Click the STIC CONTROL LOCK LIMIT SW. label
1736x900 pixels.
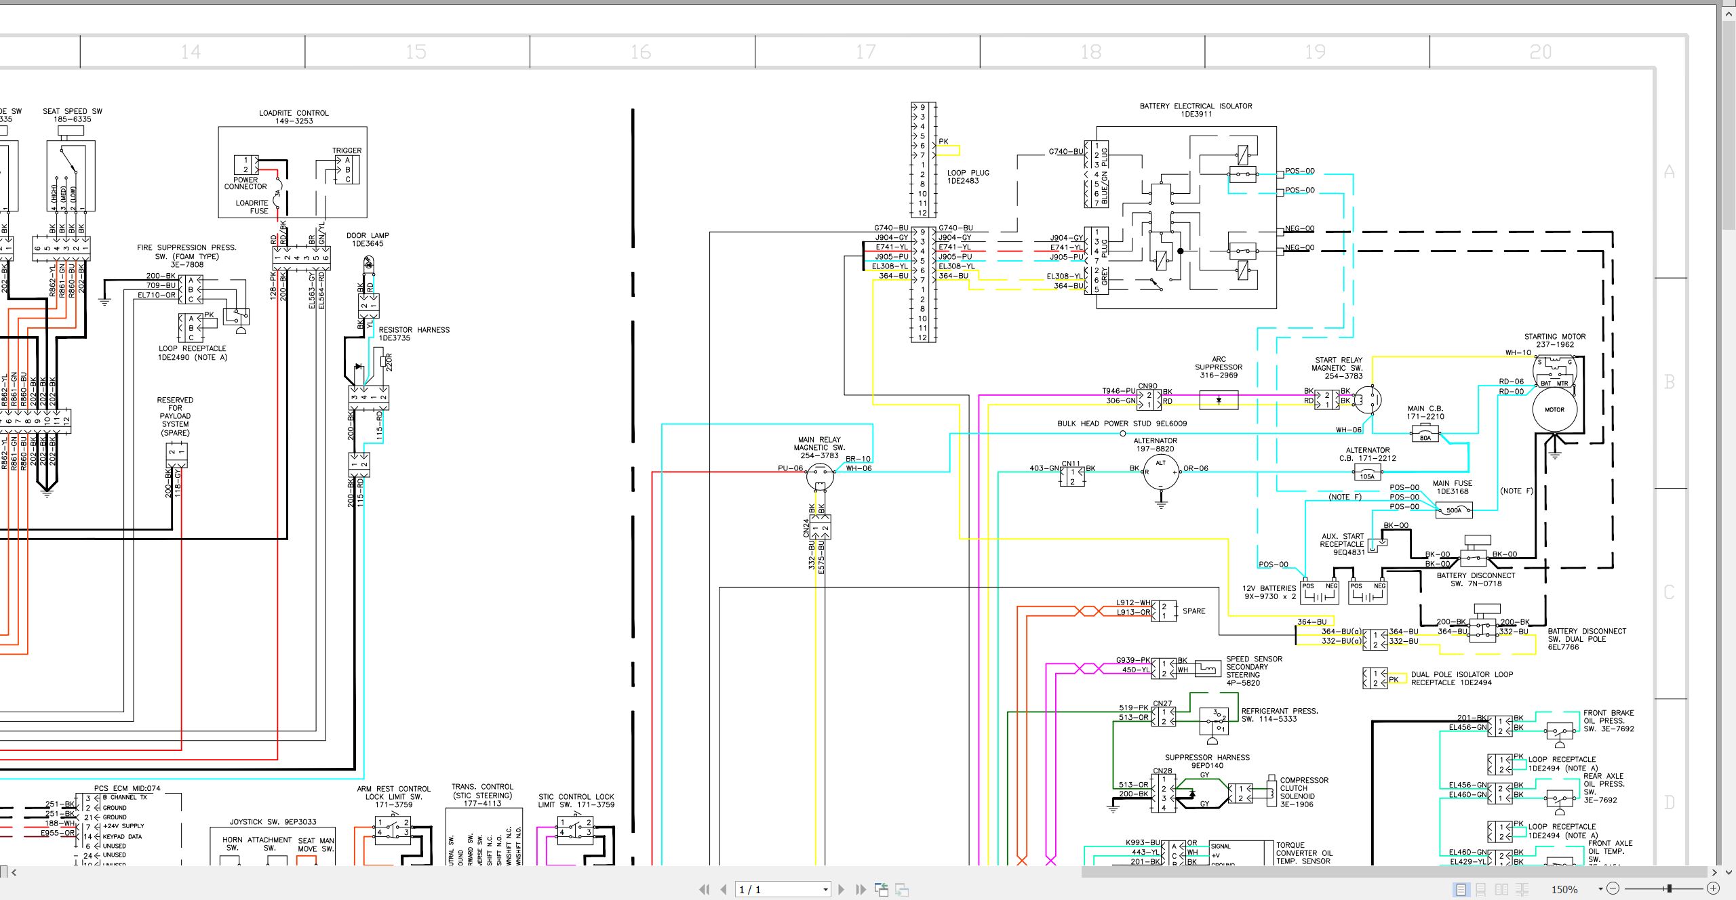pyautogui.click(x=576, y=800)
